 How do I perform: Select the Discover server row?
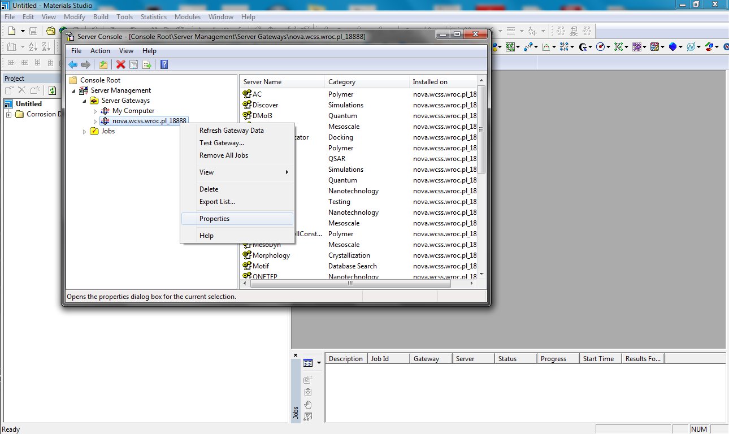pos(265,105)
